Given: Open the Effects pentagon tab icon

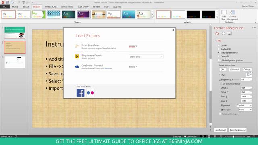Looking at the screenshot, I should click(223, 34).
